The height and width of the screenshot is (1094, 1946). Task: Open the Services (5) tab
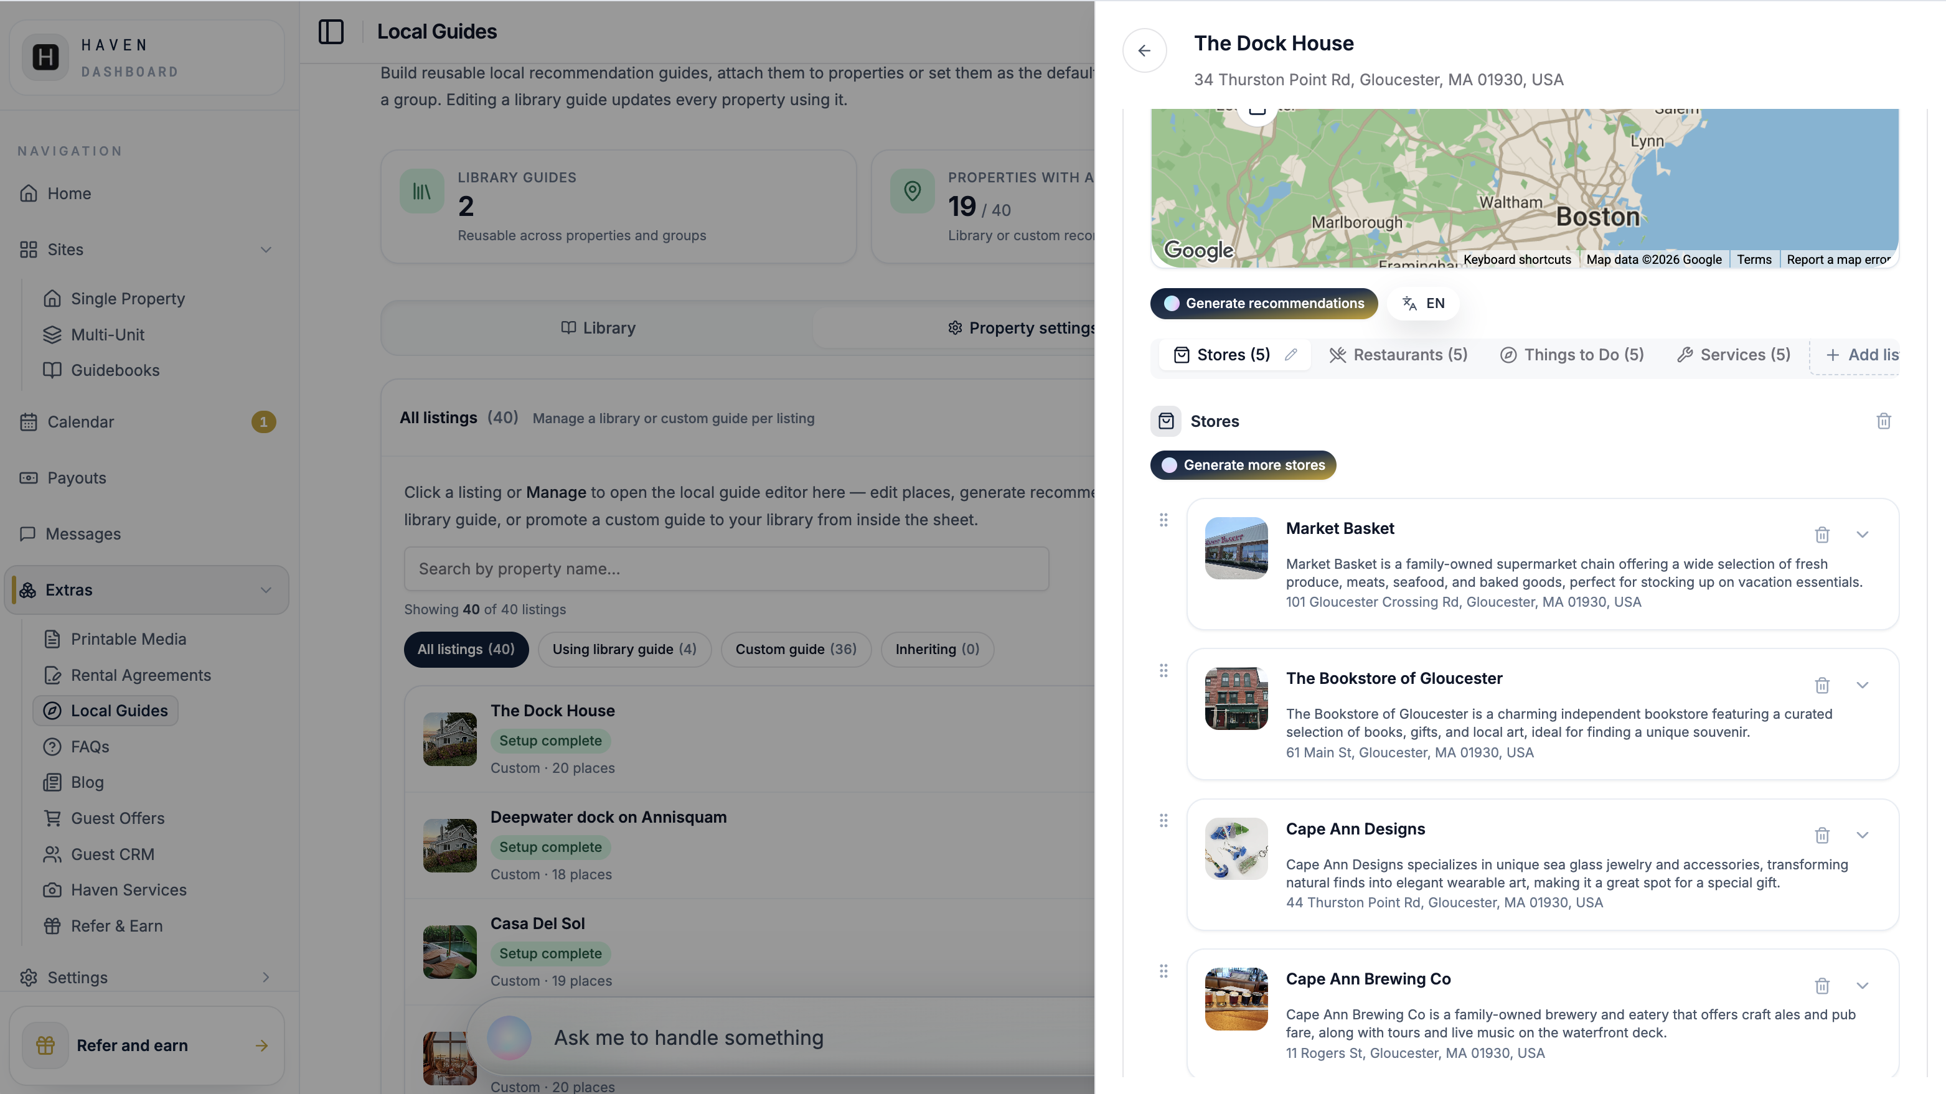pos(1733,355)
